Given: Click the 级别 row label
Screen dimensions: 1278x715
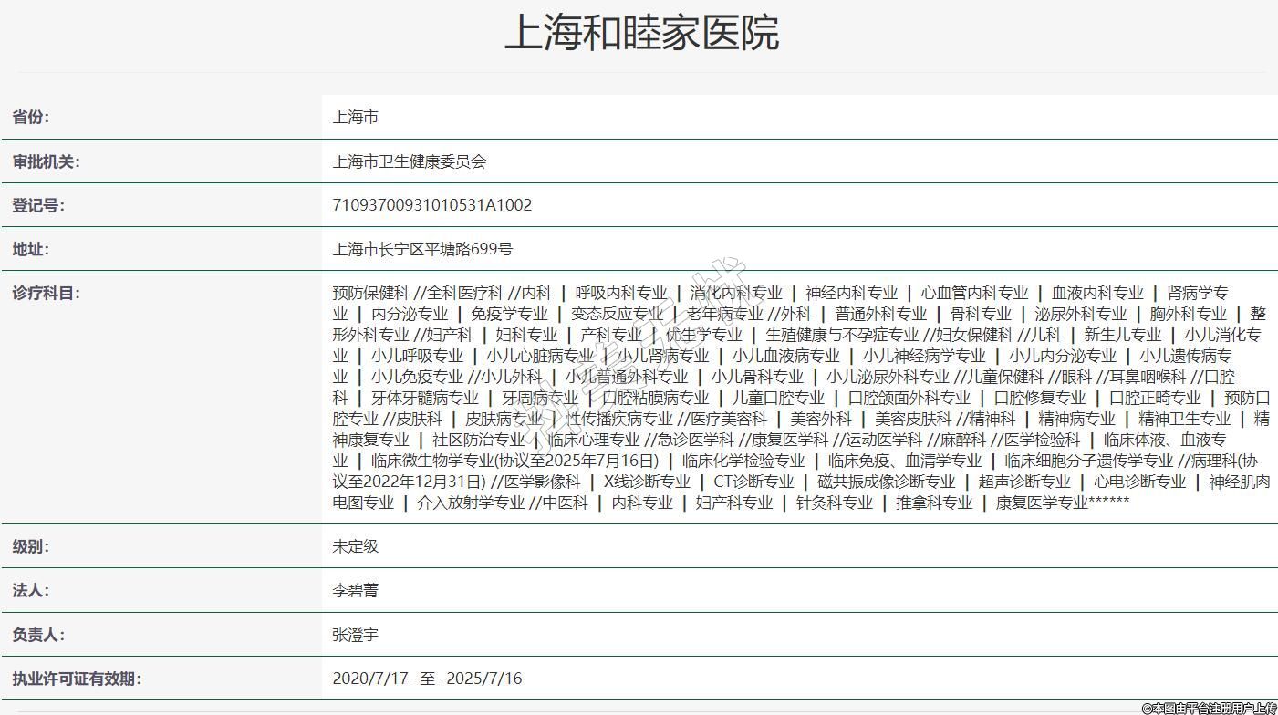Looking at the screenshot, I should pos(31,546).
